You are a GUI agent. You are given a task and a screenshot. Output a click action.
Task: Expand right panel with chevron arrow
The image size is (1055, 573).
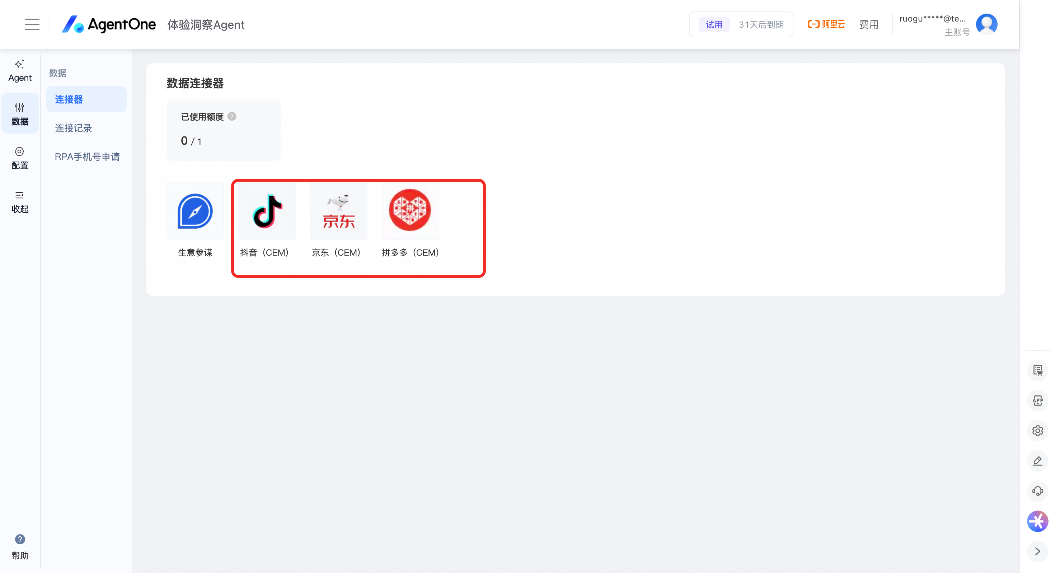[x=1037, y=551]
